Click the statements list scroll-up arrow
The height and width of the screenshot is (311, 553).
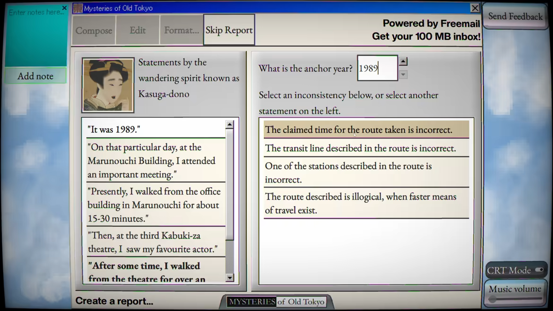[230, 124]
